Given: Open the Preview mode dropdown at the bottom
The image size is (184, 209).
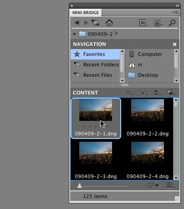Looking at the screenshot, I should pos(152,185).
